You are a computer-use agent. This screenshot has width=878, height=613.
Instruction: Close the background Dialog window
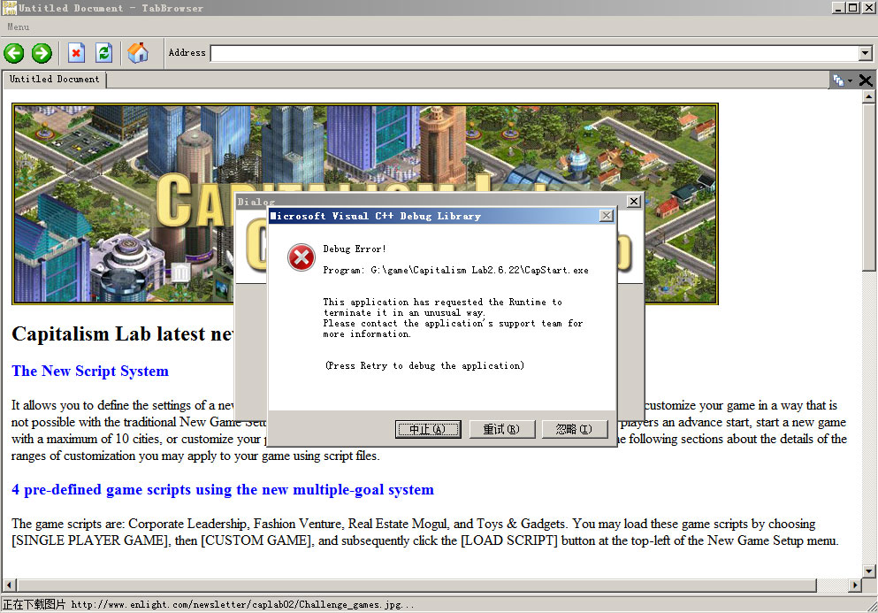coord(634,201)
